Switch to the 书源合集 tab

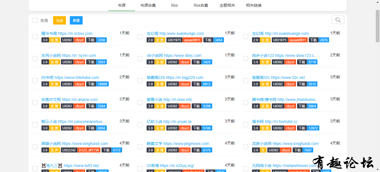(148, 5)
